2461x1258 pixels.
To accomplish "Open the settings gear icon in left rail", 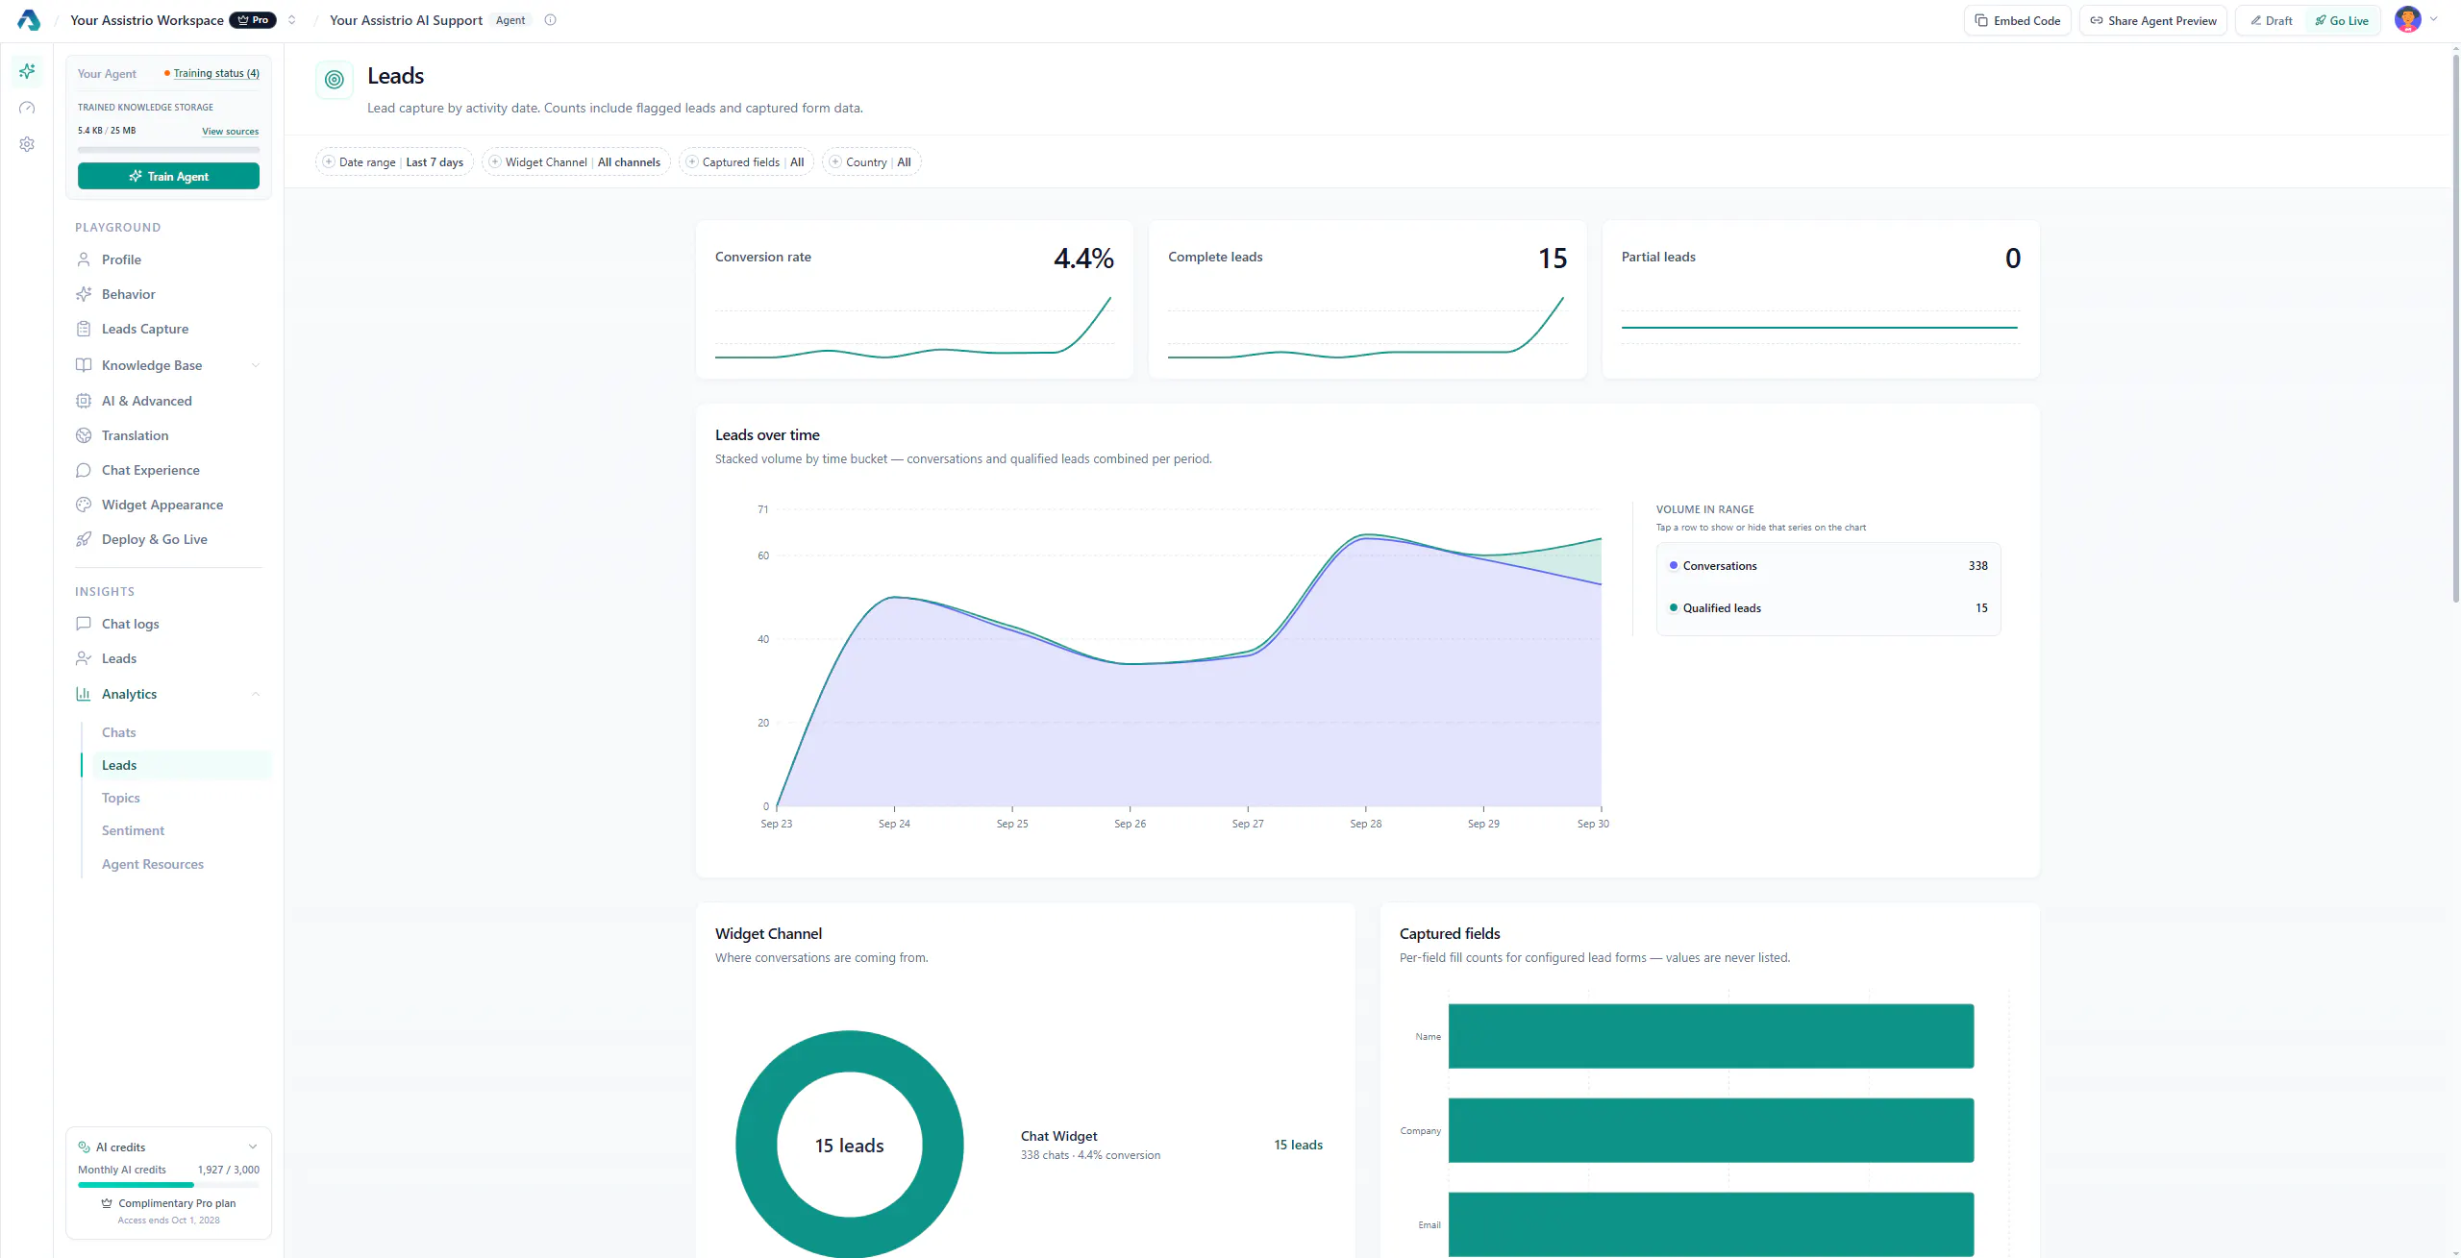I will coord(27,144).
